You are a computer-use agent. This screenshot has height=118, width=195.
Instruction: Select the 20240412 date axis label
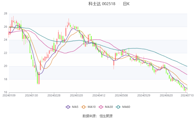[99, 95]
